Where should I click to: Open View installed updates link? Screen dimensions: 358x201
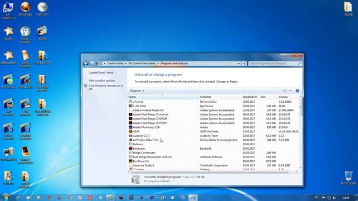tap(102, 80)
